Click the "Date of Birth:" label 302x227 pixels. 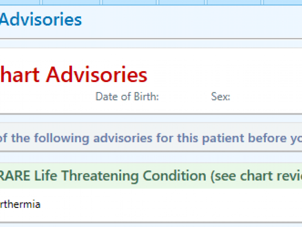[127, 96]
